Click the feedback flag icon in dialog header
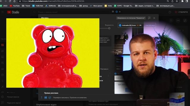This screenshot has width=190, height=106. [x=149, y=18]
